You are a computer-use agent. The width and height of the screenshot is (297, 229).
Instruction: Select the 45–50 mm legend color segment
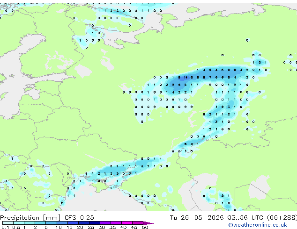[138, 223]
